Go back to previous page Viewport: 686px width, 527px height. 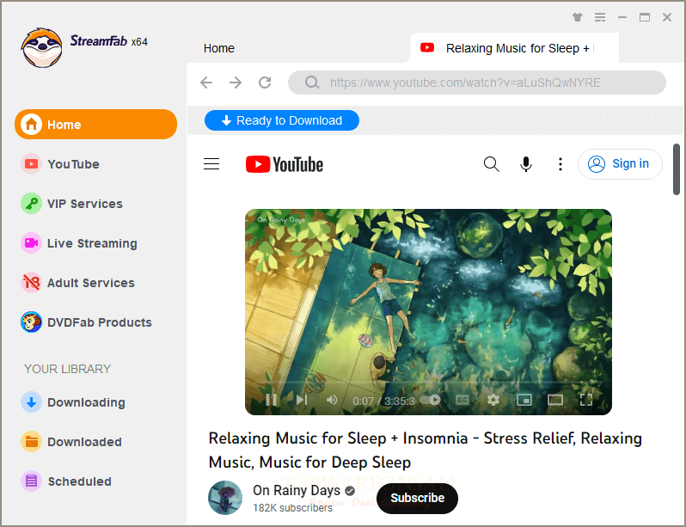[x=206, y=83]
